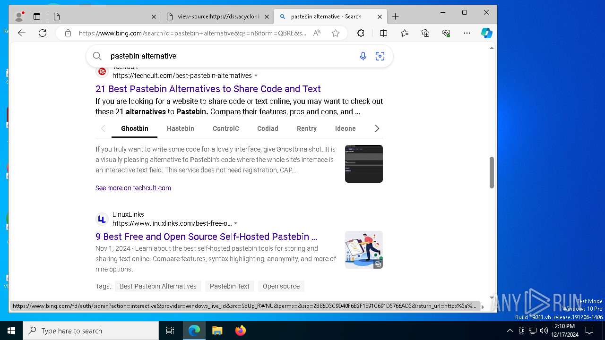Open the tab actions menu icon
The width and height of the screenshot is (605, 340).
coord(37,17)
